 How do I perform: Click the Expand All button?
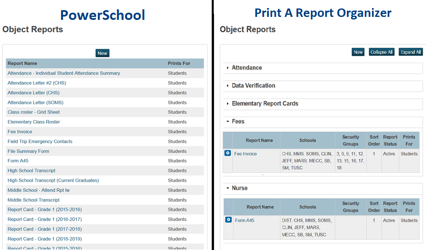pos(410,52)
